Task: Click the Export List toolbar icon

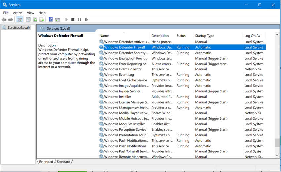Action: [42, 20]
